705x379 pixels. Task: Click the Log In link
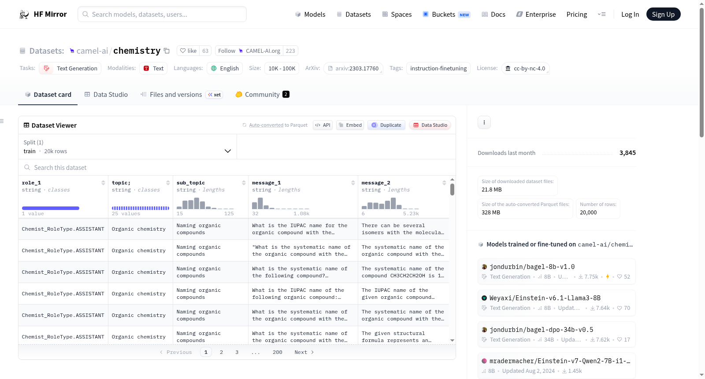pyautogui.click(x=630, y=15)
